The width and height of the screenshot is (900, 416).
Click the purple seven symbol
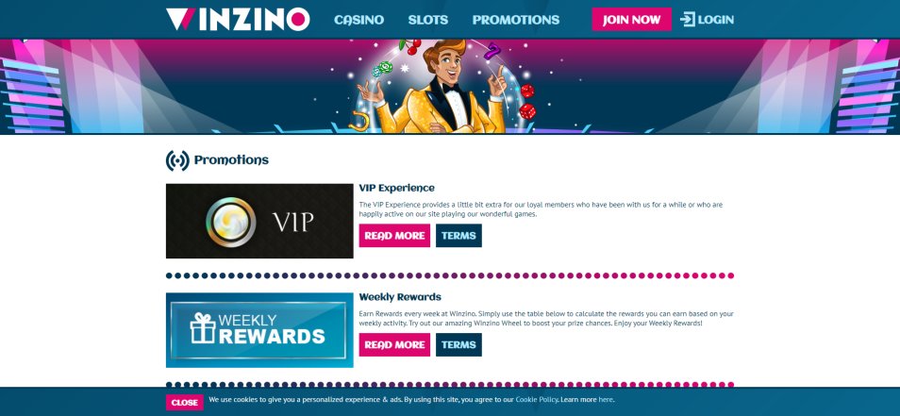(x=492, y=51)
